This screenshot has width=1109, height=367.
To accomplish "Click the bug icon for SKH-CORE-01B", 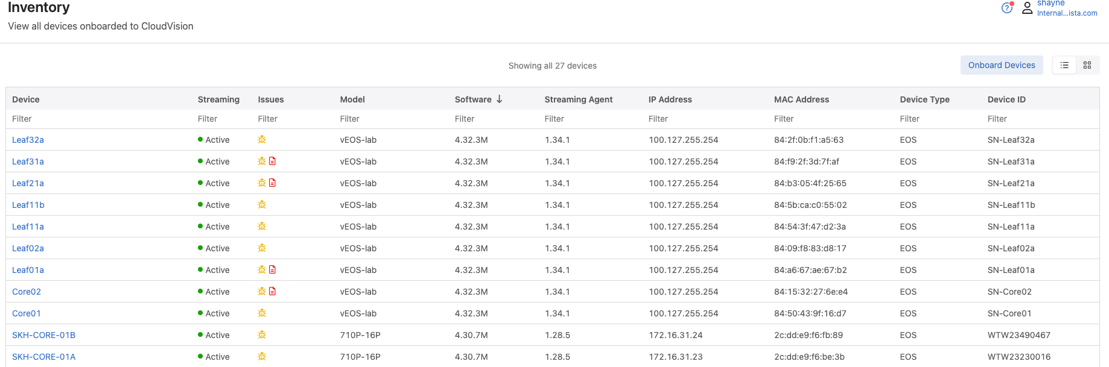I will [262, 335].
